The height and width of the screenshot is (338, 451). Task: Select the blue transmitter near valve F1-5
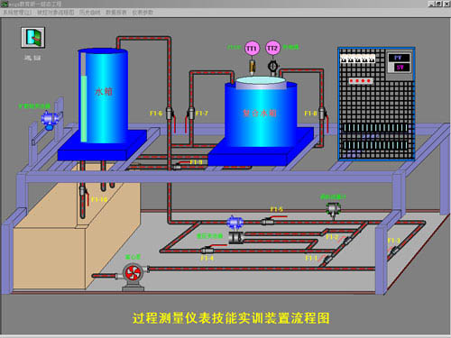235,223
